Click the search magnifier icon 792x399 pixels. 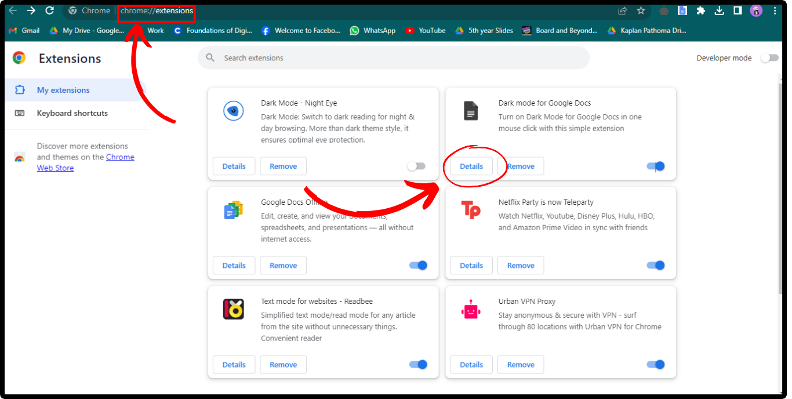pyautogui.click(x=210, y=58)
